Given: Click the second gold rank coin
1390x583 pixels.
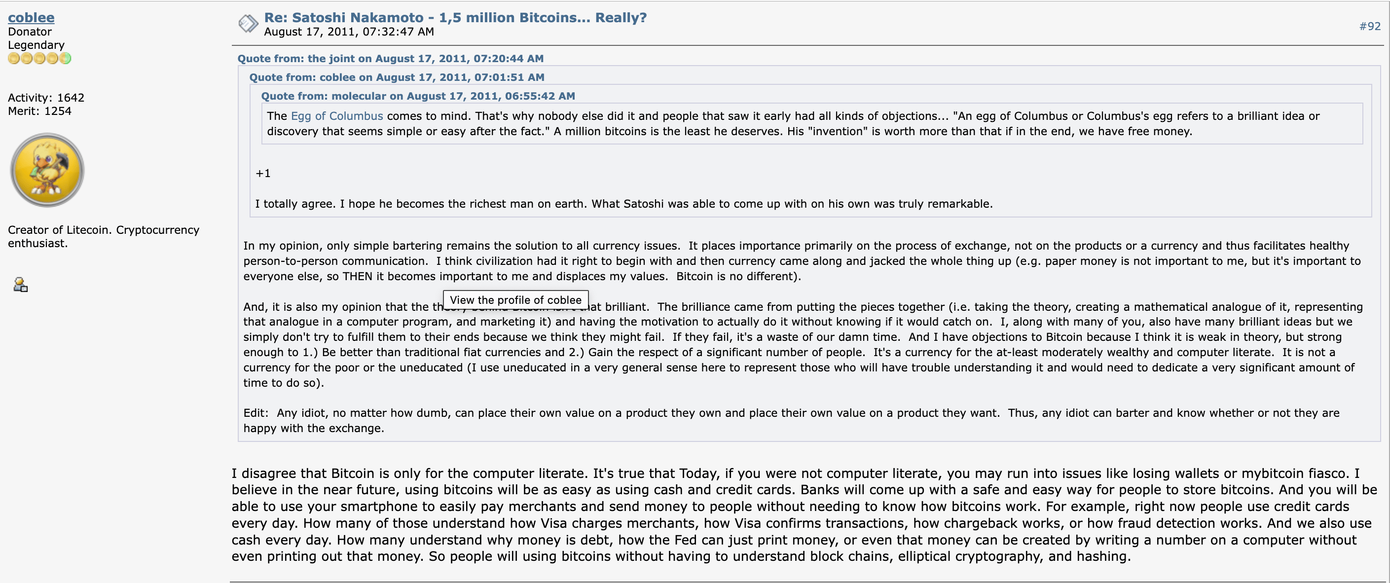Looking at the screenshot, I should pos(27,58).
